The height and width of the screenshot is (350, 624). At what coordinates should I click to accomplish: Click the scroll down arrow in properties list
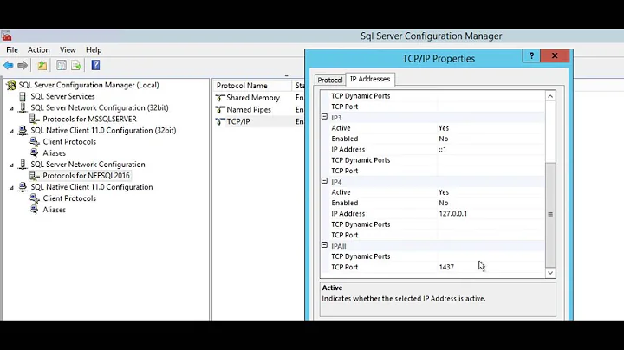pos(550,273)
